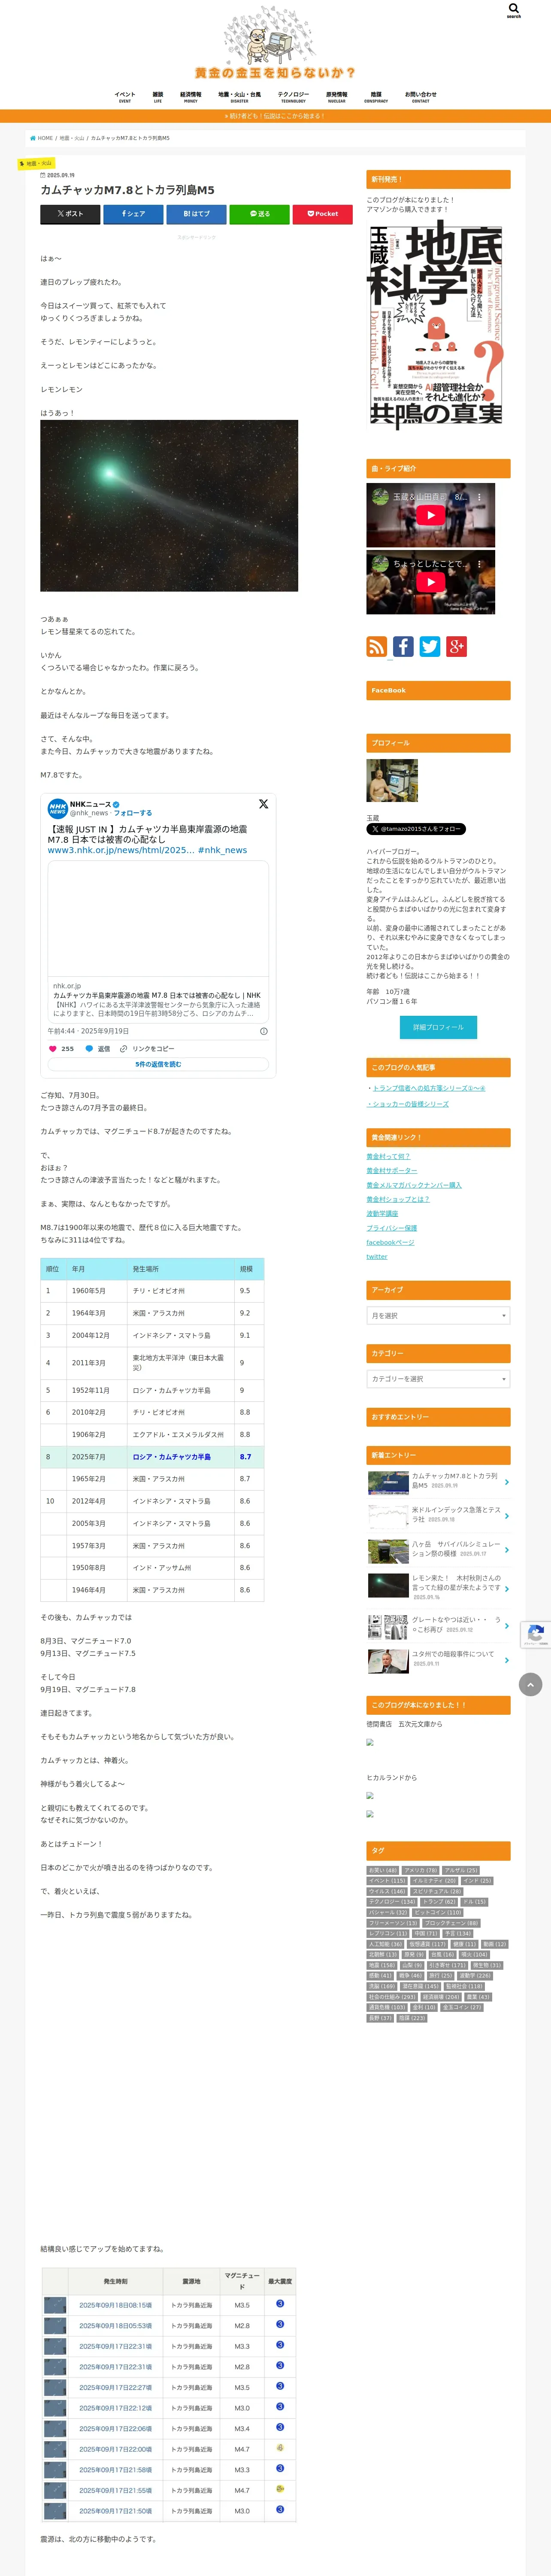Open the 地震・火山・台風 DISASTER menu
This screenshot has height=2576, width=551.
(x=240, y=97)
